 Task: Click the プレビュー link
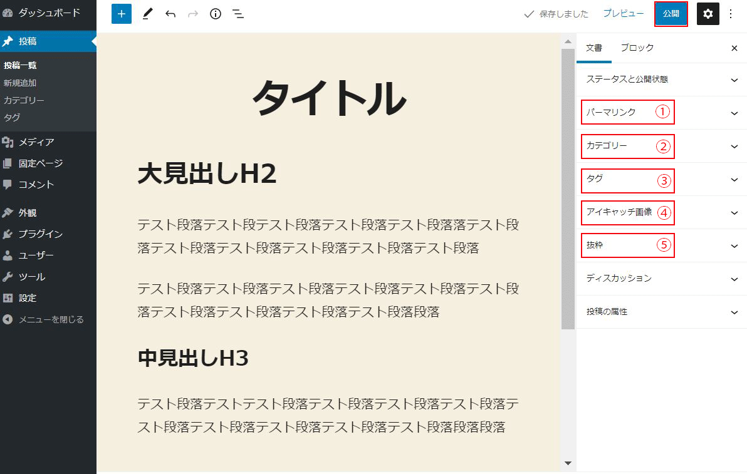click(x=623, y=13)
